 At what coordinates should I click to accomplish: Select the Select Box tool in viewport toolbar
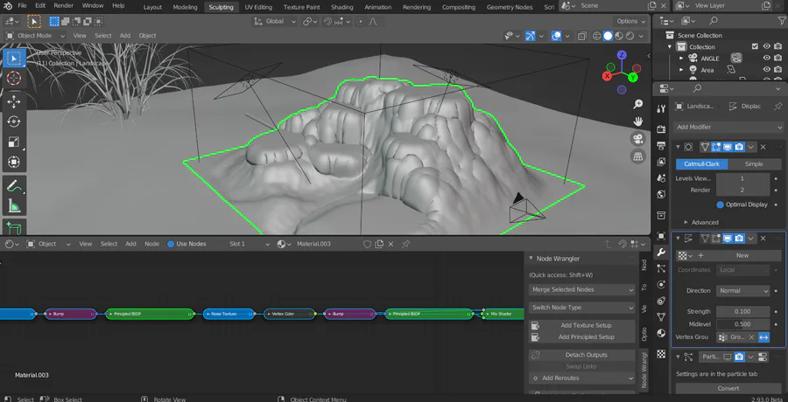[14, 59]
